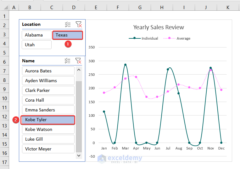Select Texas in the Location slicer
Viewport: 240px width, 169px height.
pos(68,35)
